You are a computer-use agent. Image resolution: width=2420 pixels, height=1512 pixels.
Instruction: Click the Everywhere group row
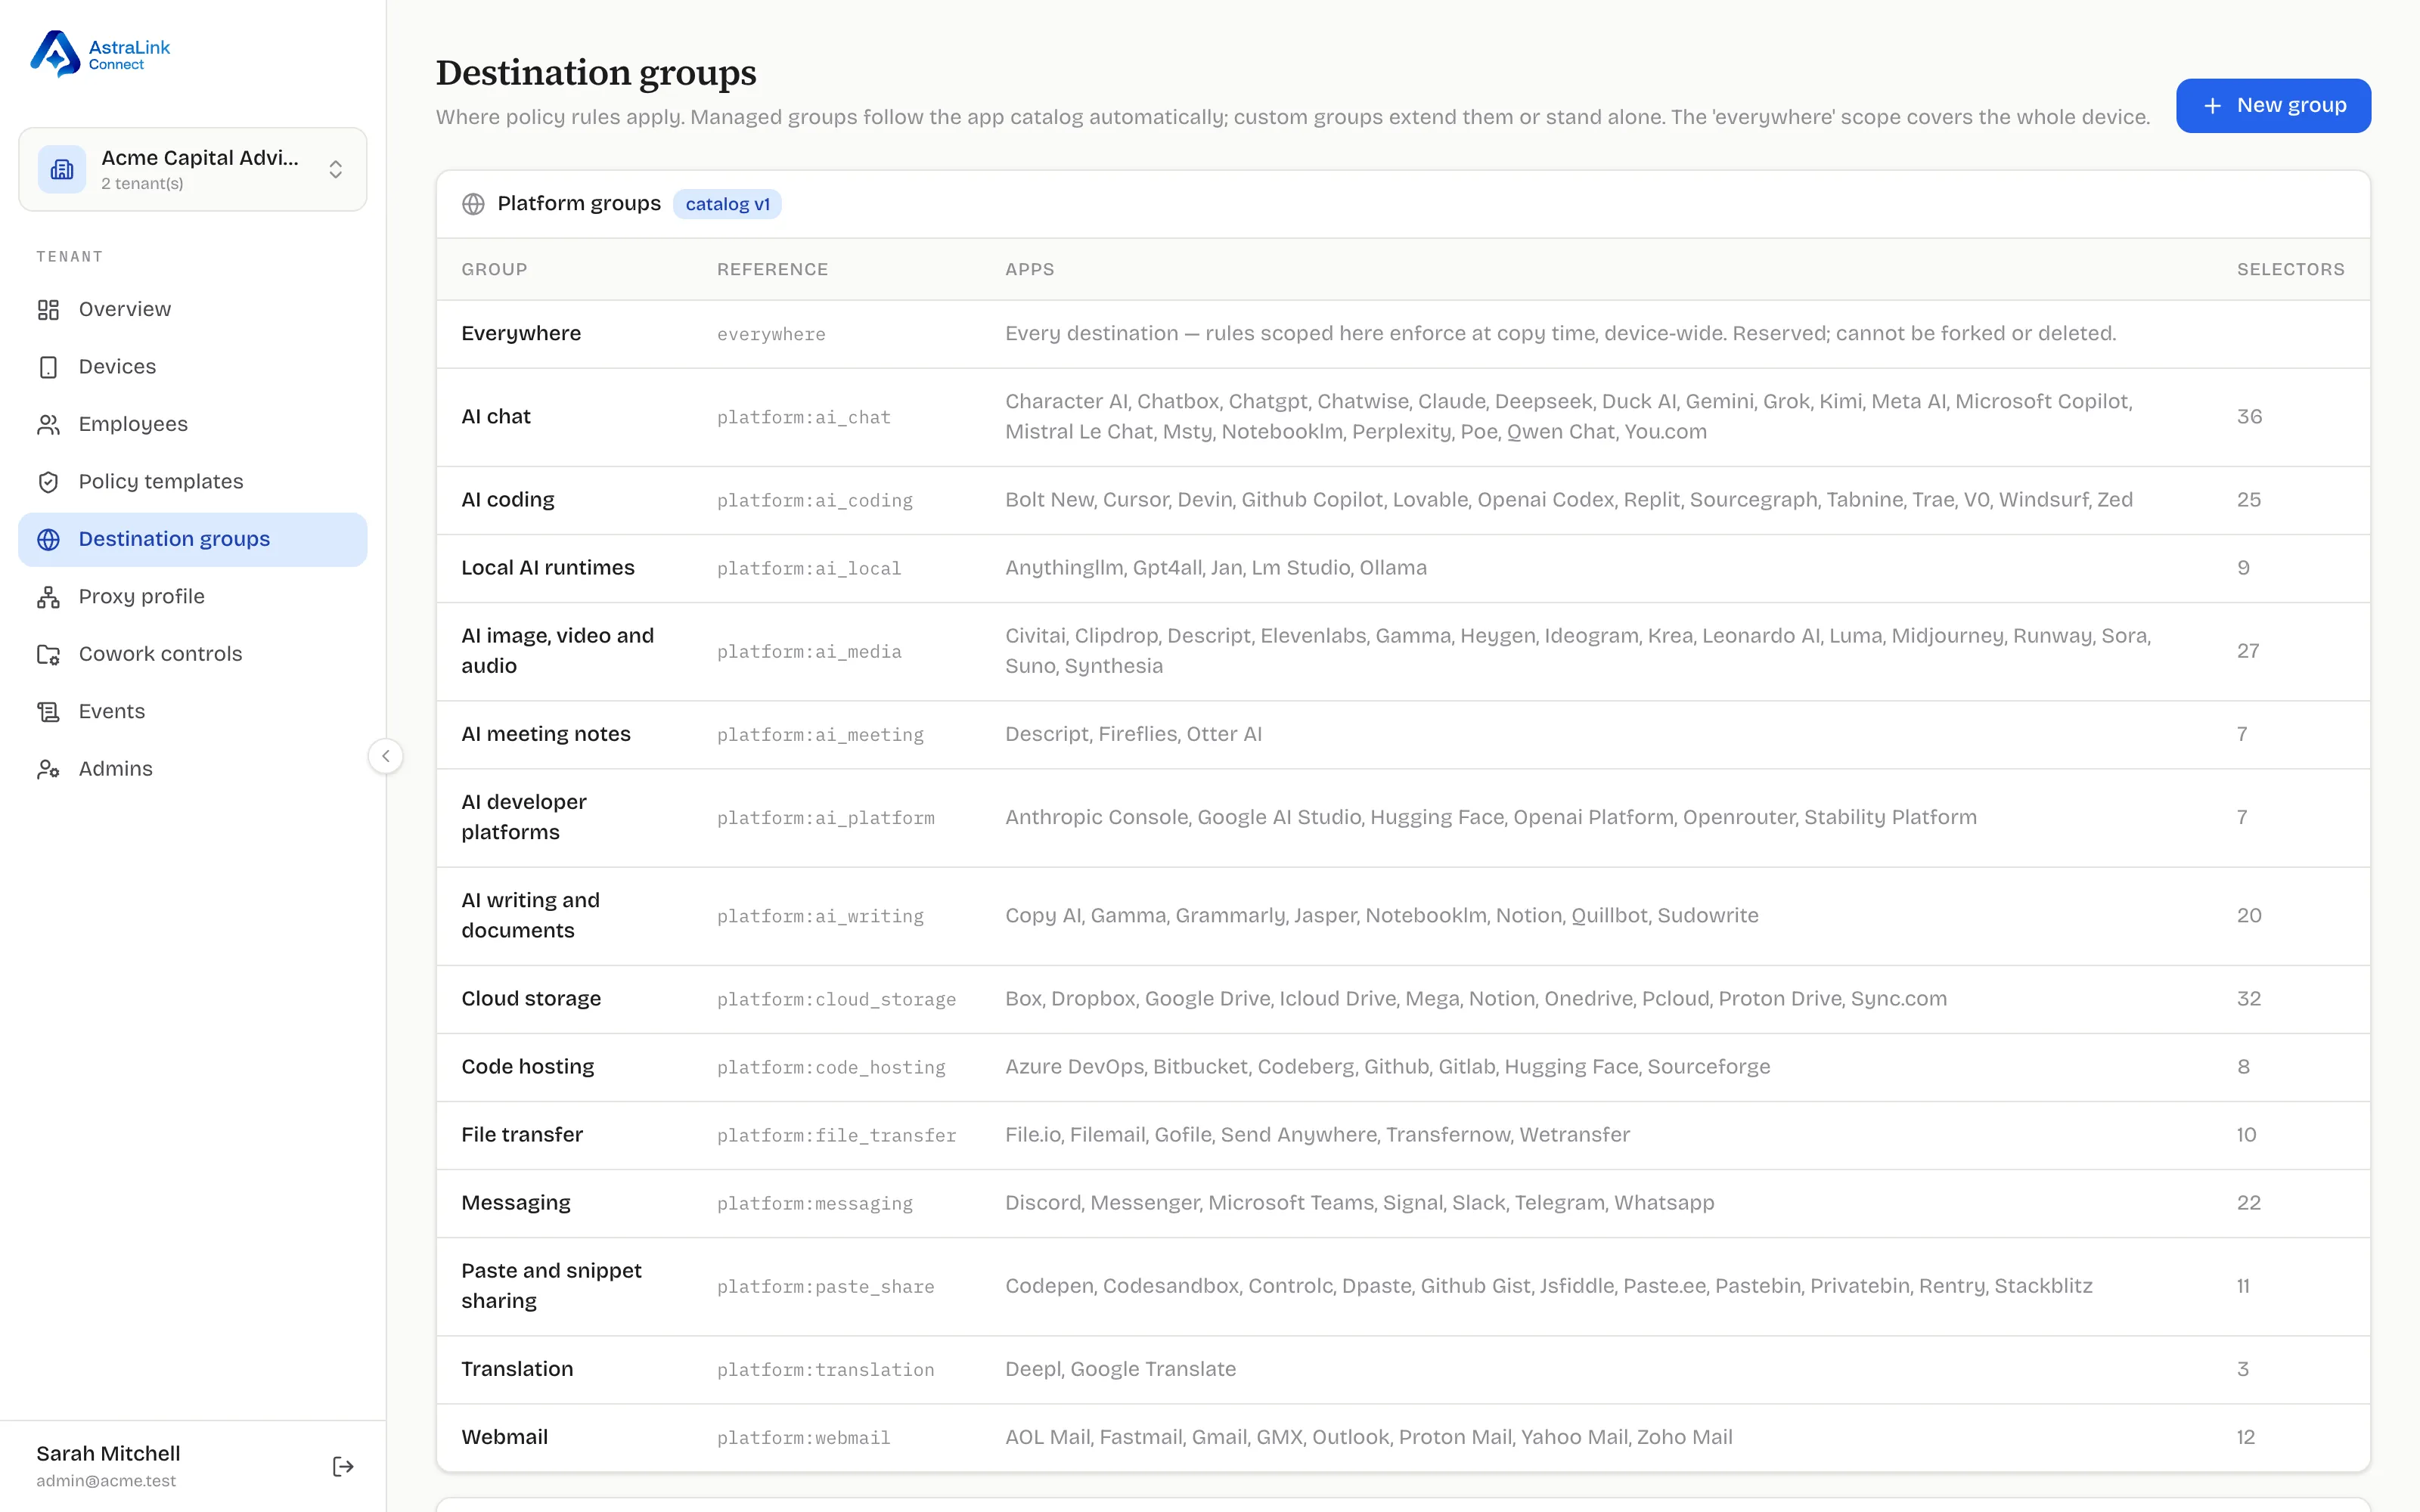pyautogui.click(x=1403, y=334)
